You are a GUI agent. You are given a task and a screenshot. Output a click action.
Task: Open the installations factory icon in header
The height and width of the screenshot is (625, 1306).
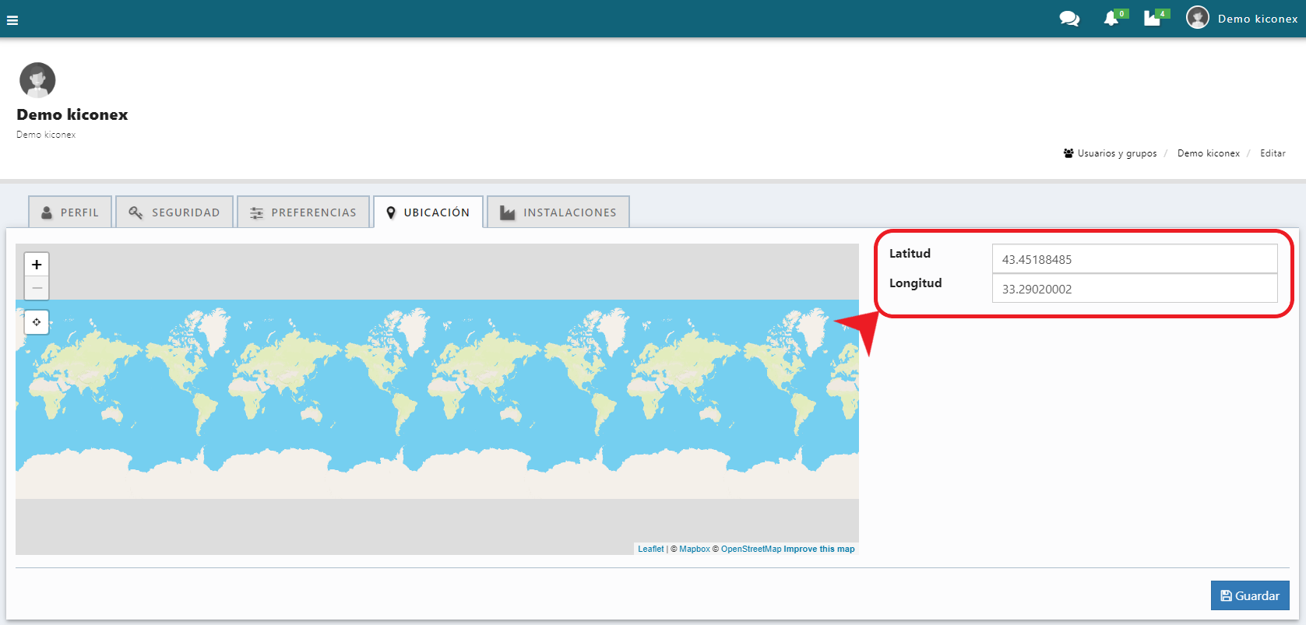(x=1152, y=19)
